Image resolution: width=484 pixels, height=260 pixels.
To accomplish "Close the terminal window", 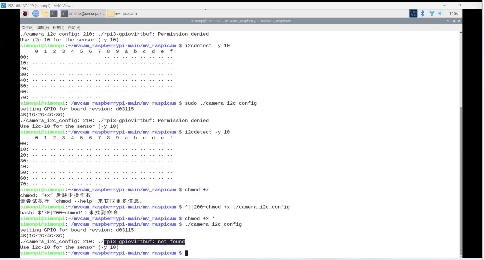I will (x=459, y=21).
